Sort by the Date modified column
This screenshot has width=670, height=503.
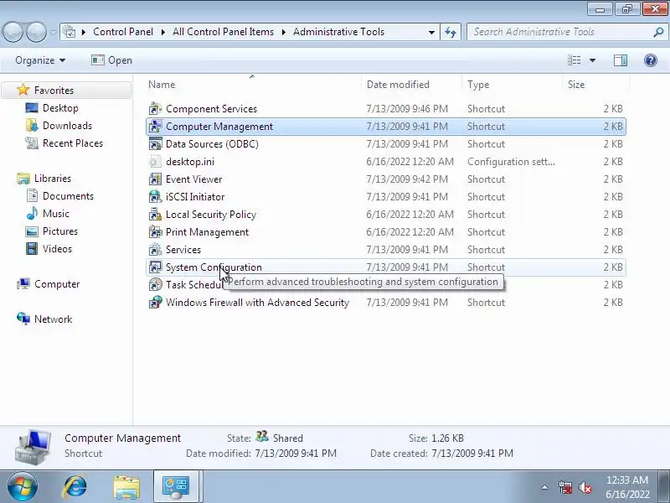[411, 85]
